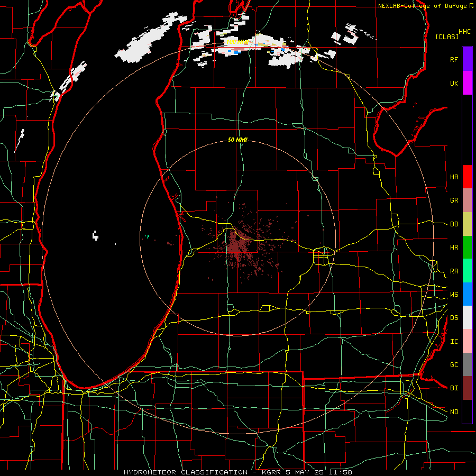This screenshot has height=476, width=476.
Task: Click the yellow BD legend swatch
Action: [467, 224]
